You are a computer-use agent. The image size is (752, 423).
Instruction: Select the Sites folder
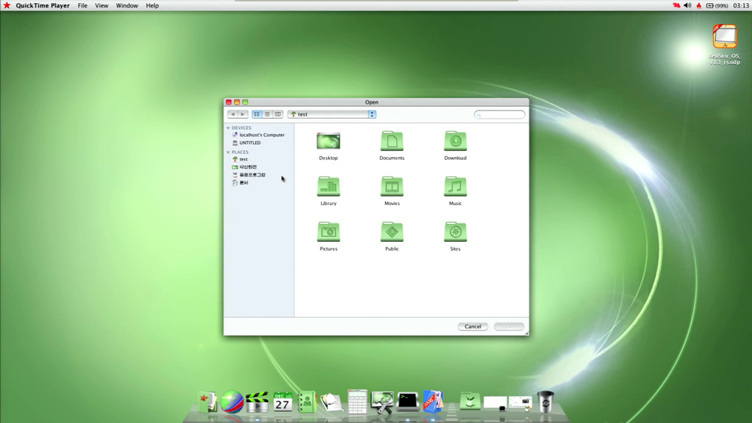pyautogui.click(x=455, y=232)
